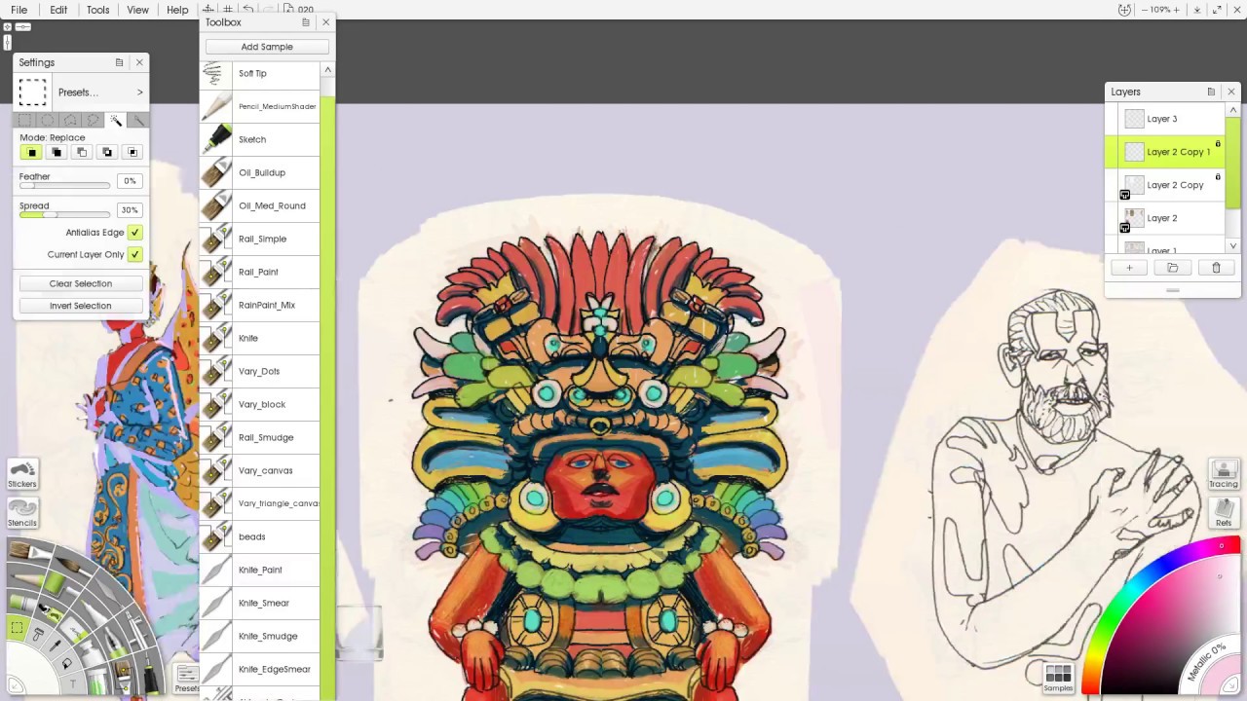Open the Refs pod
Image resolution: width=1247 pixels, height=701 pixels.
[x=1224, y=512]
